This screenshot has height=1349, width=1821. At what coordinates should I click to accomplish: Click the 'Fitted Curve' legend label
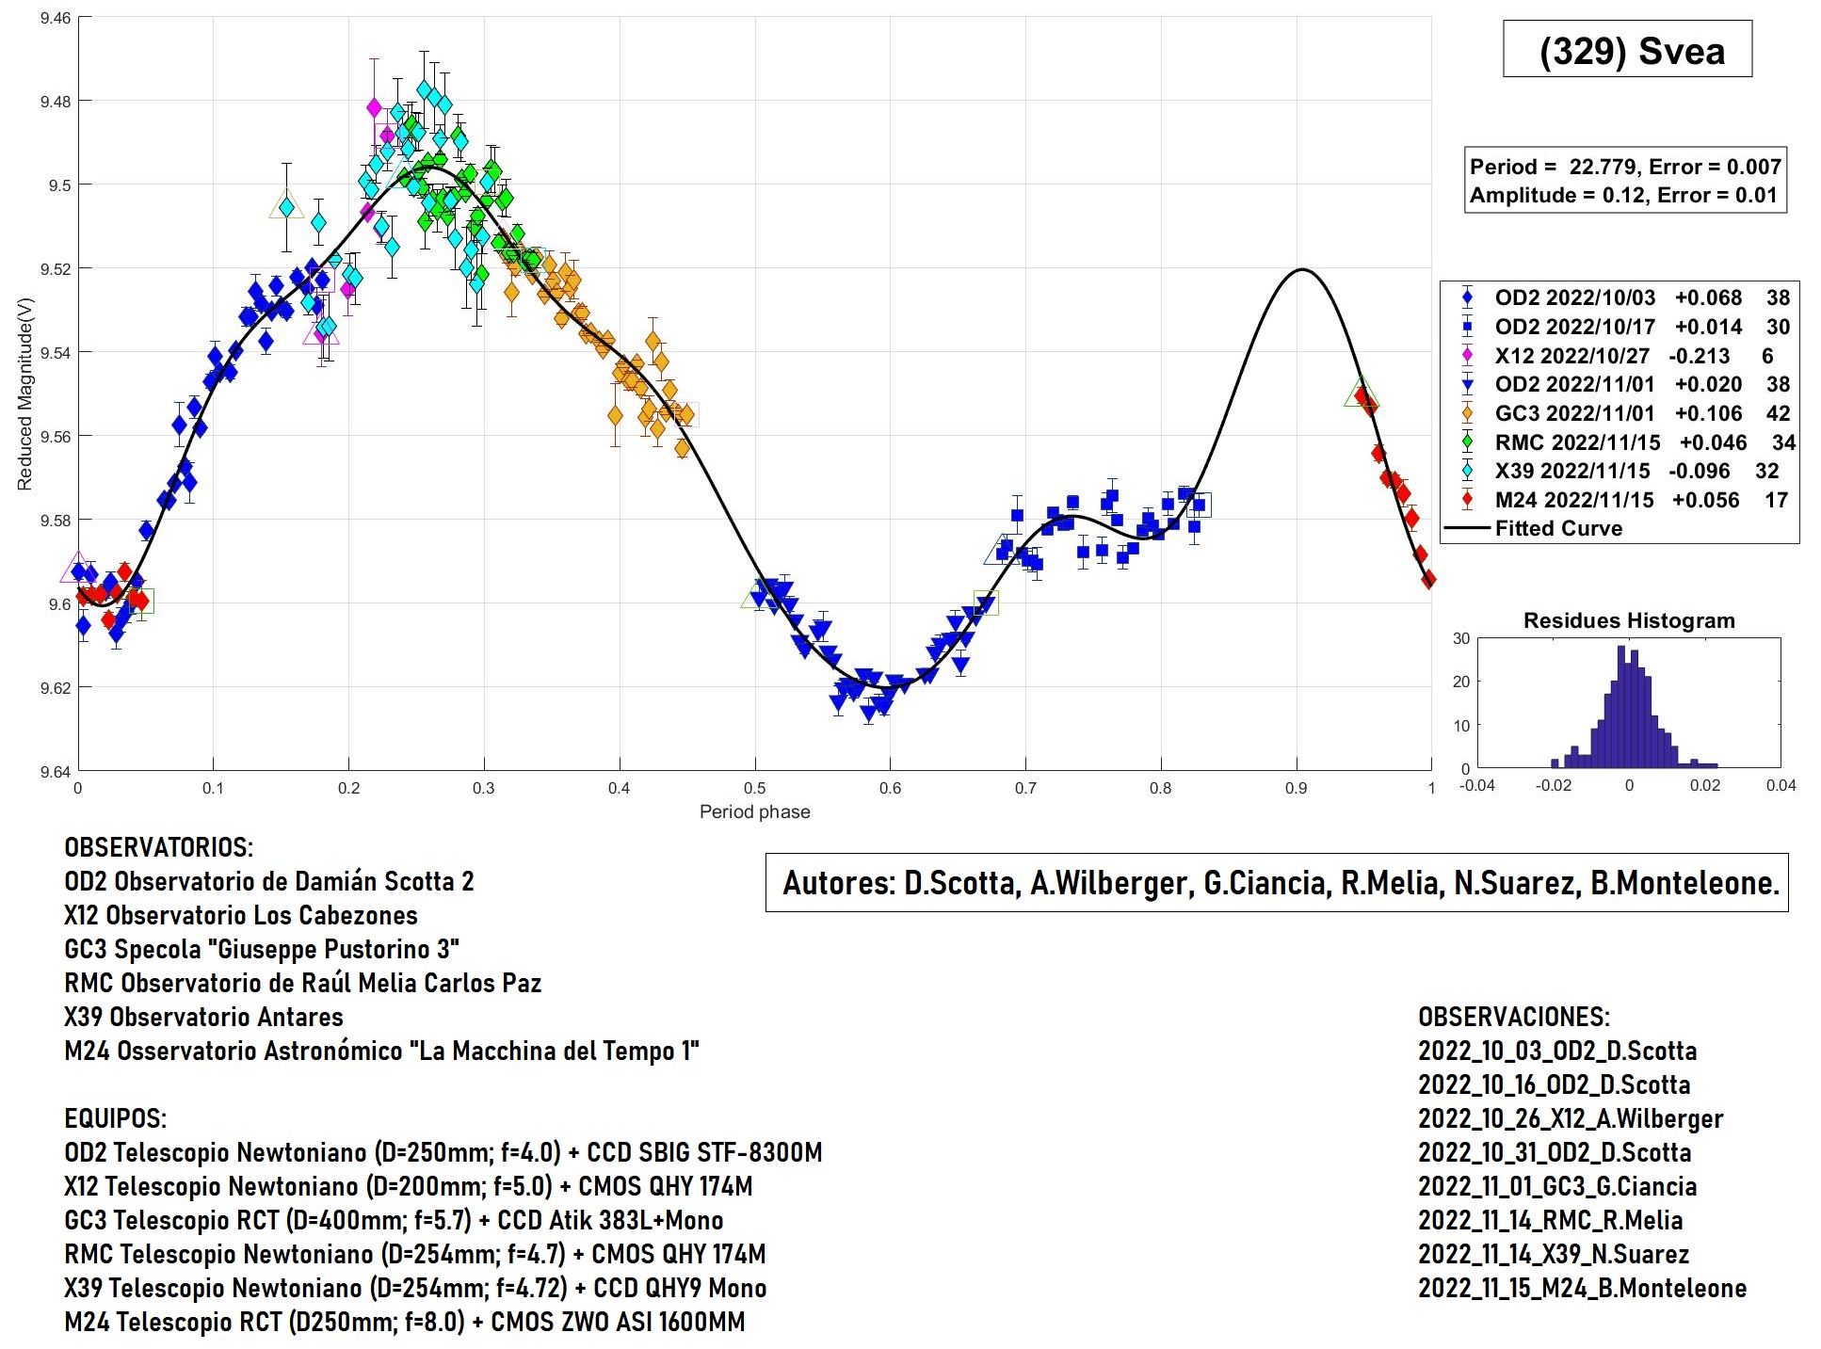click(1558, 528)
